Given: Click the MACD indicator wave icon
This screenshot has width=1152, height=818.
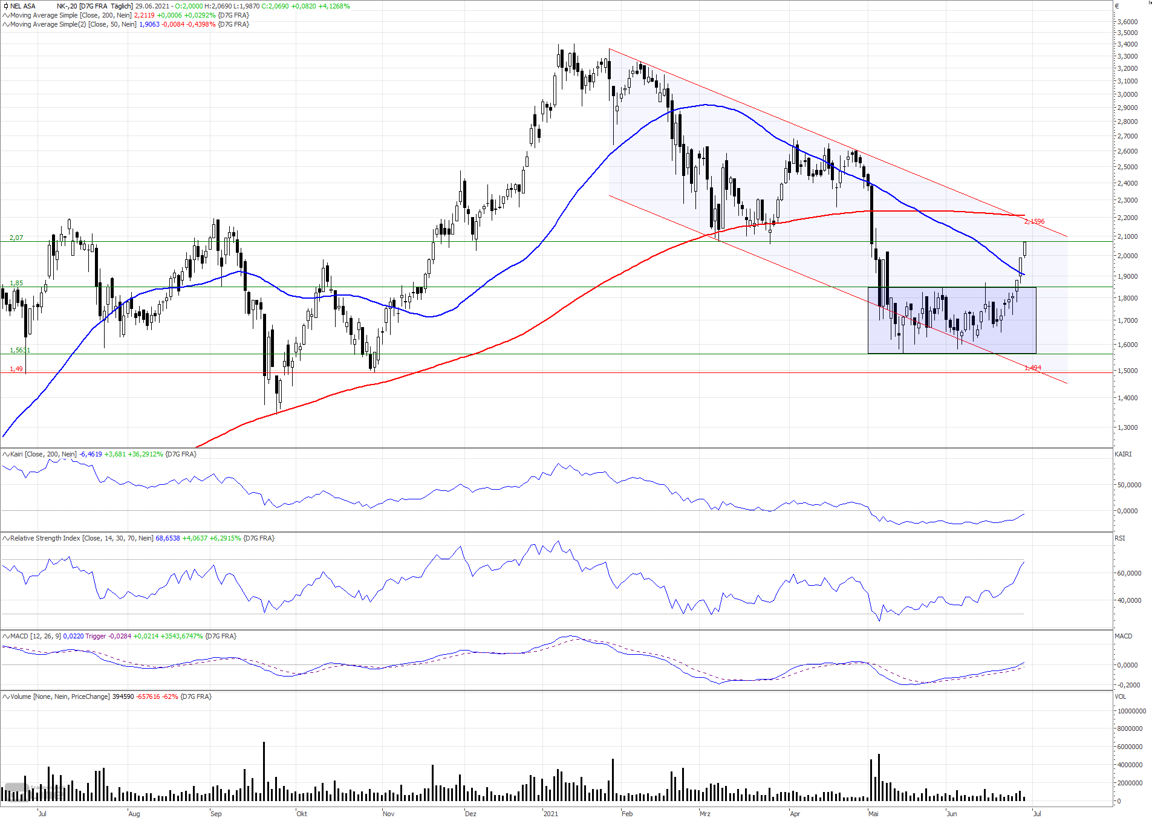Looking at the screenshot, I should click(6, 636).
